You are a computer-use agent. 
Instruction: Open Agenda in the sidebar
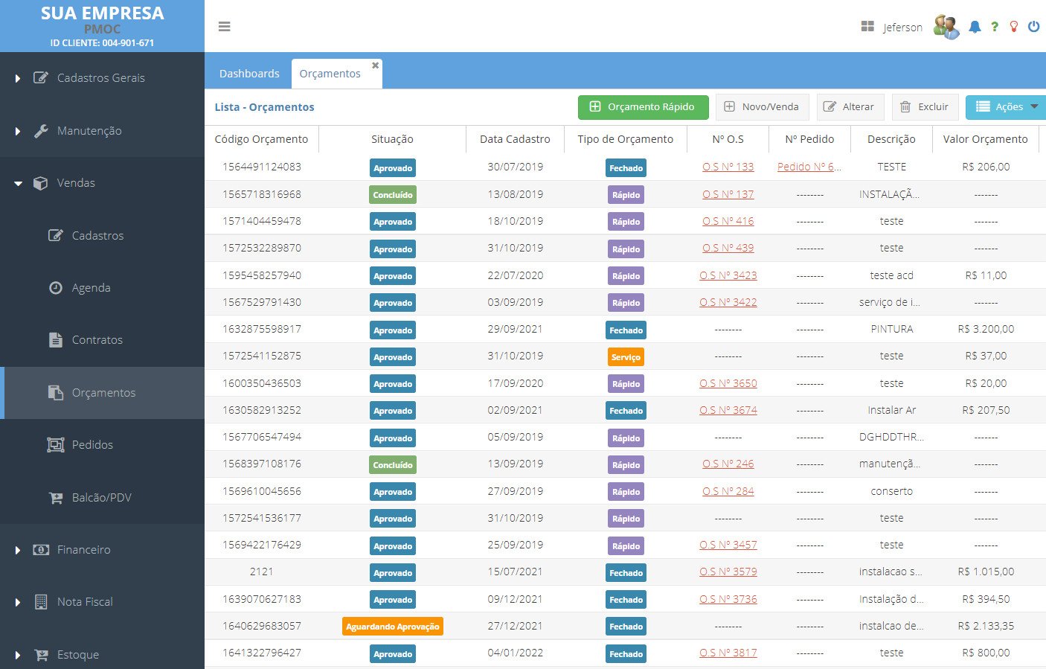pos(91,288)
